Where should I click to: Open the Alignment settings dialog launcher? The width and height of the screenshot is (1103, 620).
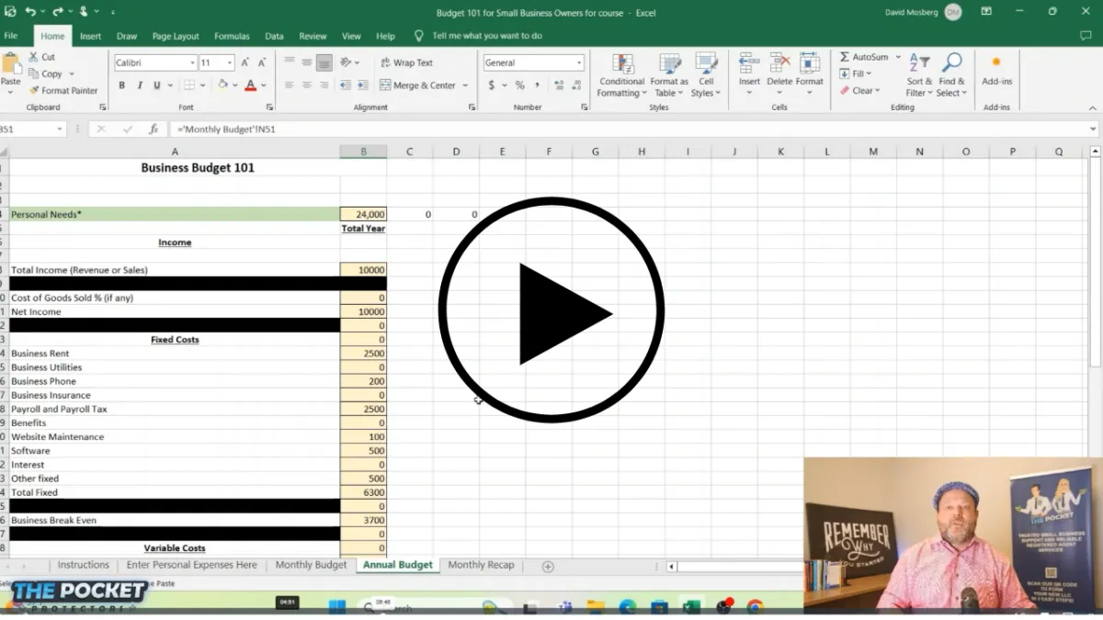pos(472,107)
